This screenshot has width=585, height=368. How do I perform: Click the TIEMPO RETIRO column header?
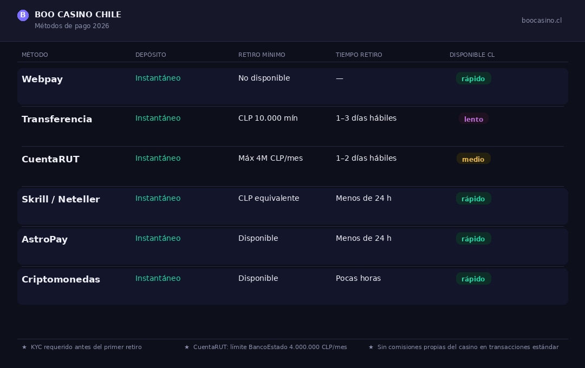pos(359,55)
